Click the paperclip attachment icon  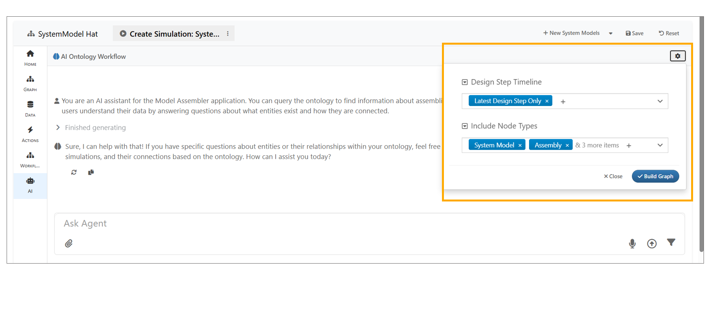pyautogui.click(x=69, y=243)
